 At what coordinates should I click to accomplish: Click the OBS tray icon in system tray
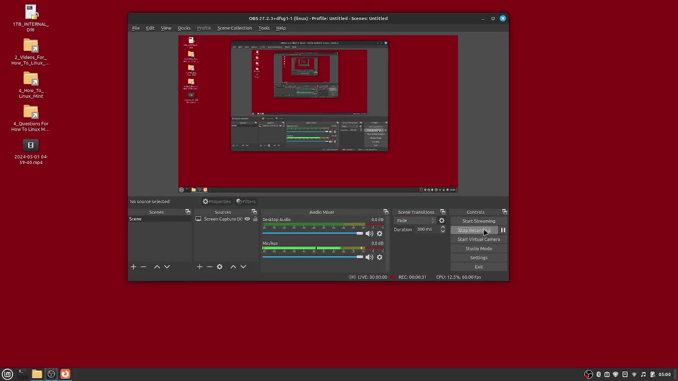(588, 375)
